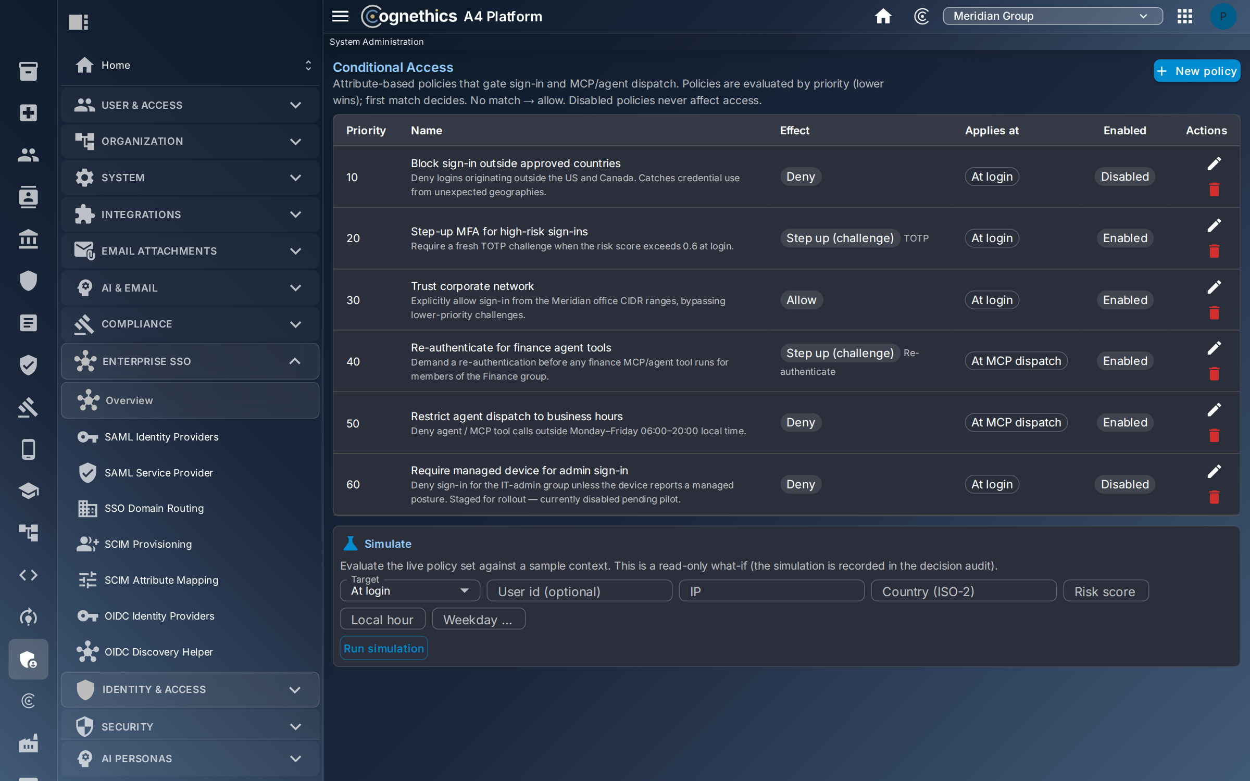Open the Meridian Group organization dropdown
Viewport: 1250px width, 781px height.
pyautogui.click(x=1053, y=16)
